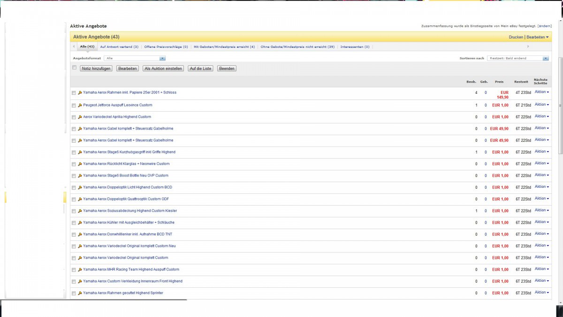
Task: Click key icon beside Peugeot Jetforce Auspuff listing
Action: [80, 105]
